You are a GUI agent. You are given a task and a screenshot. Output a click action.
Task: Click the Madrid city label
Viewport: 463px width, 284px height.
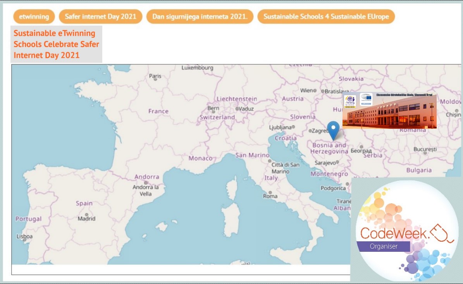point(86,218)
